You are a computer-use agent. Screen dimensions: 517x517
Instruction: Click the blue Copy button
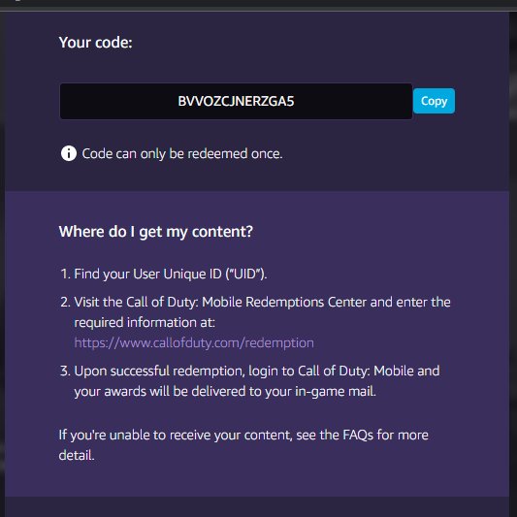click(434, 101)
